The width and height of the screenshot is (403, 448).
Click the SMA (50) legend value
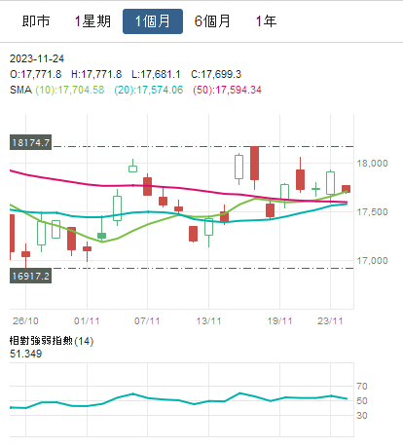[227, 90]
